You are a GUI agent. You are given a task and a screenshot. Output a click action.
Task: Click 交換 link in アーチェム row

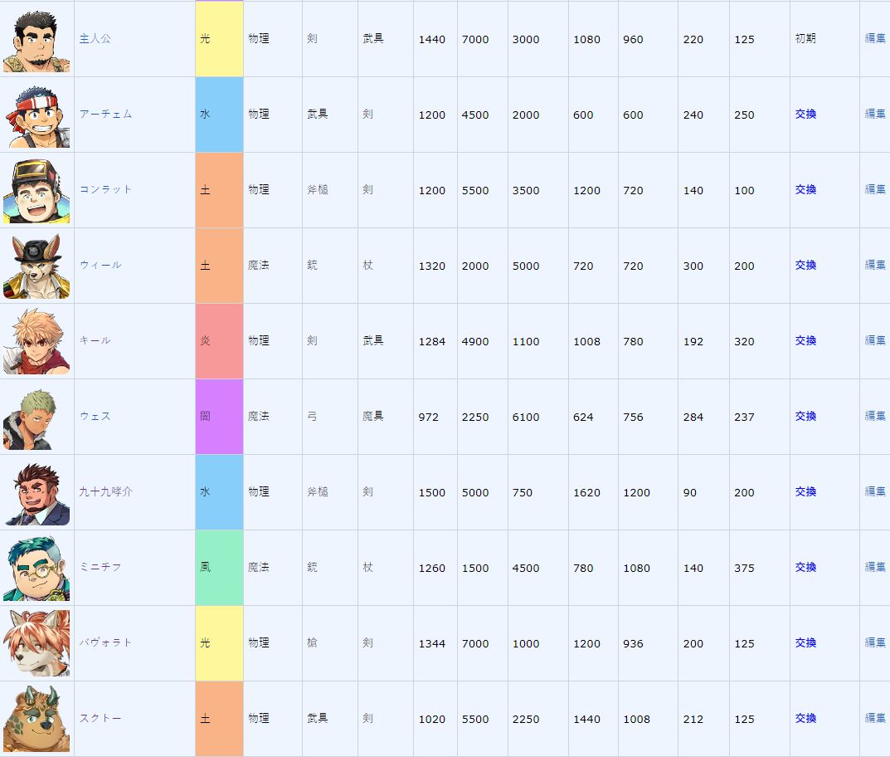click(805, 115)
